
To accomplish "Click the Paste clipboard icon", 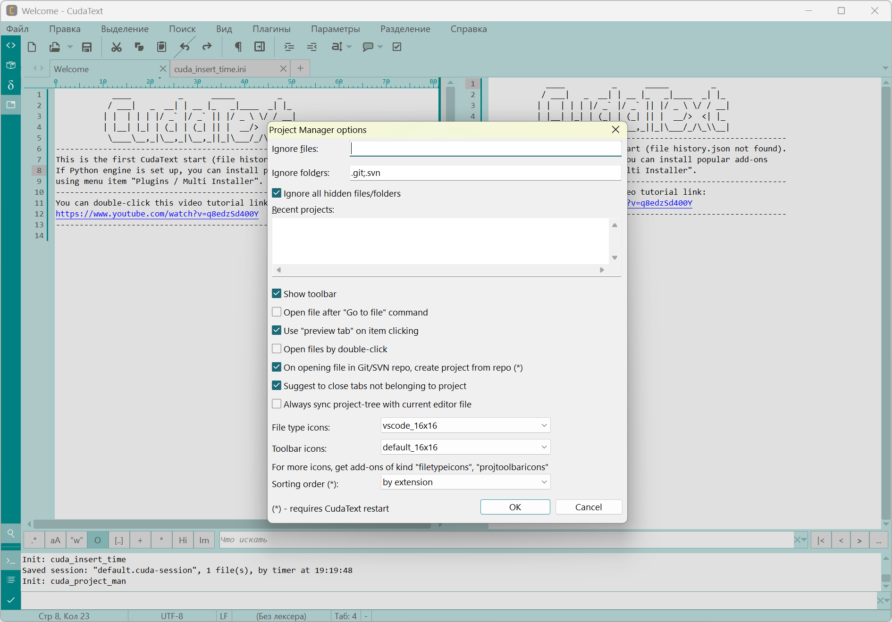I will click(161, 47).
